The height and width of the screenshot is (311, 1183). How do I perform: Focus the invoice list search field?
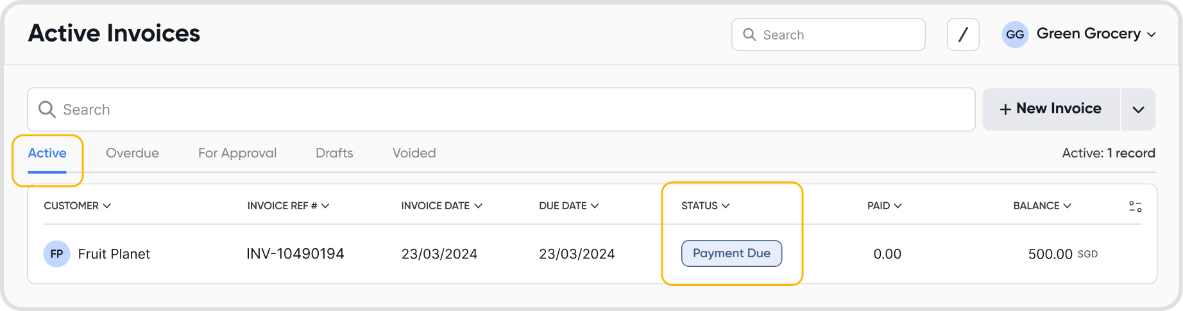tap(500, 109)
